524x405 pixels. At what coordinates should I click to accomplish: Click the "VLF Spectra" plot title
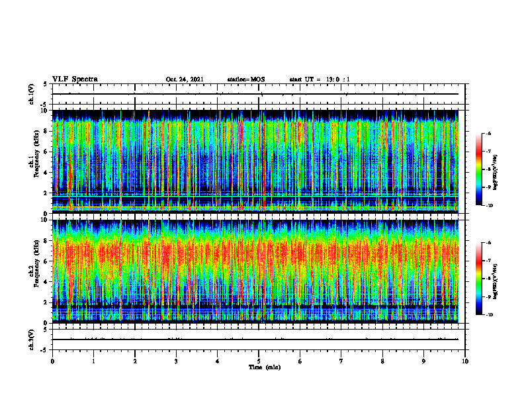tap(75, 79)
